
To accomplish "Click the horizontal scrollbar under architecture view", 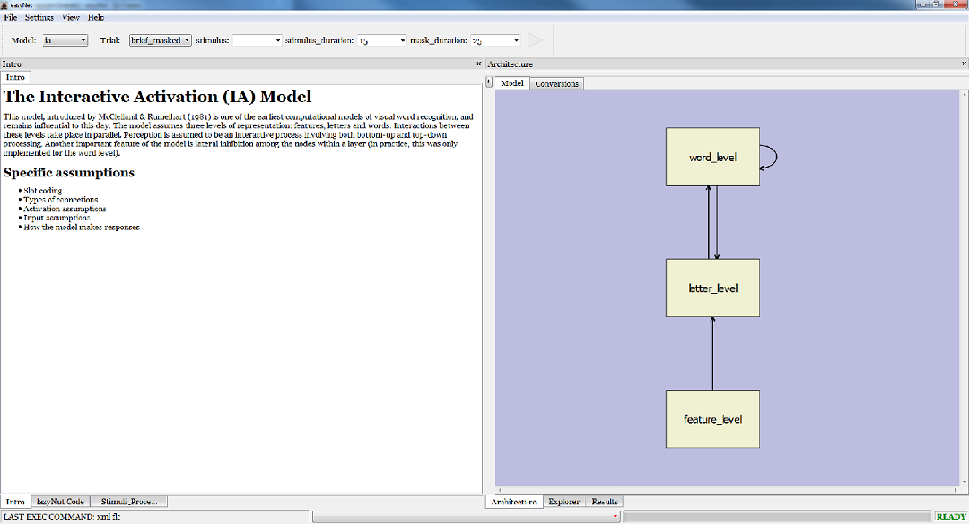I will (727, 490).
